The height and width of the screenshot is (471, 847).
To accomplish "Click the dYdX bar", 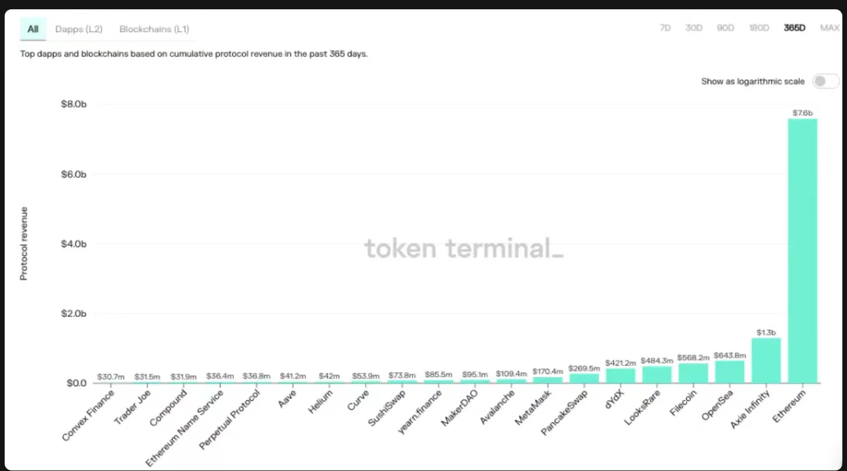I will tap(621, 376).
